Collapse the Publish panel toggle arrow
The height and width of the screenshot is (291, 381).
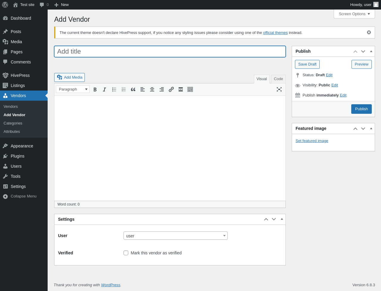[371, 51]
